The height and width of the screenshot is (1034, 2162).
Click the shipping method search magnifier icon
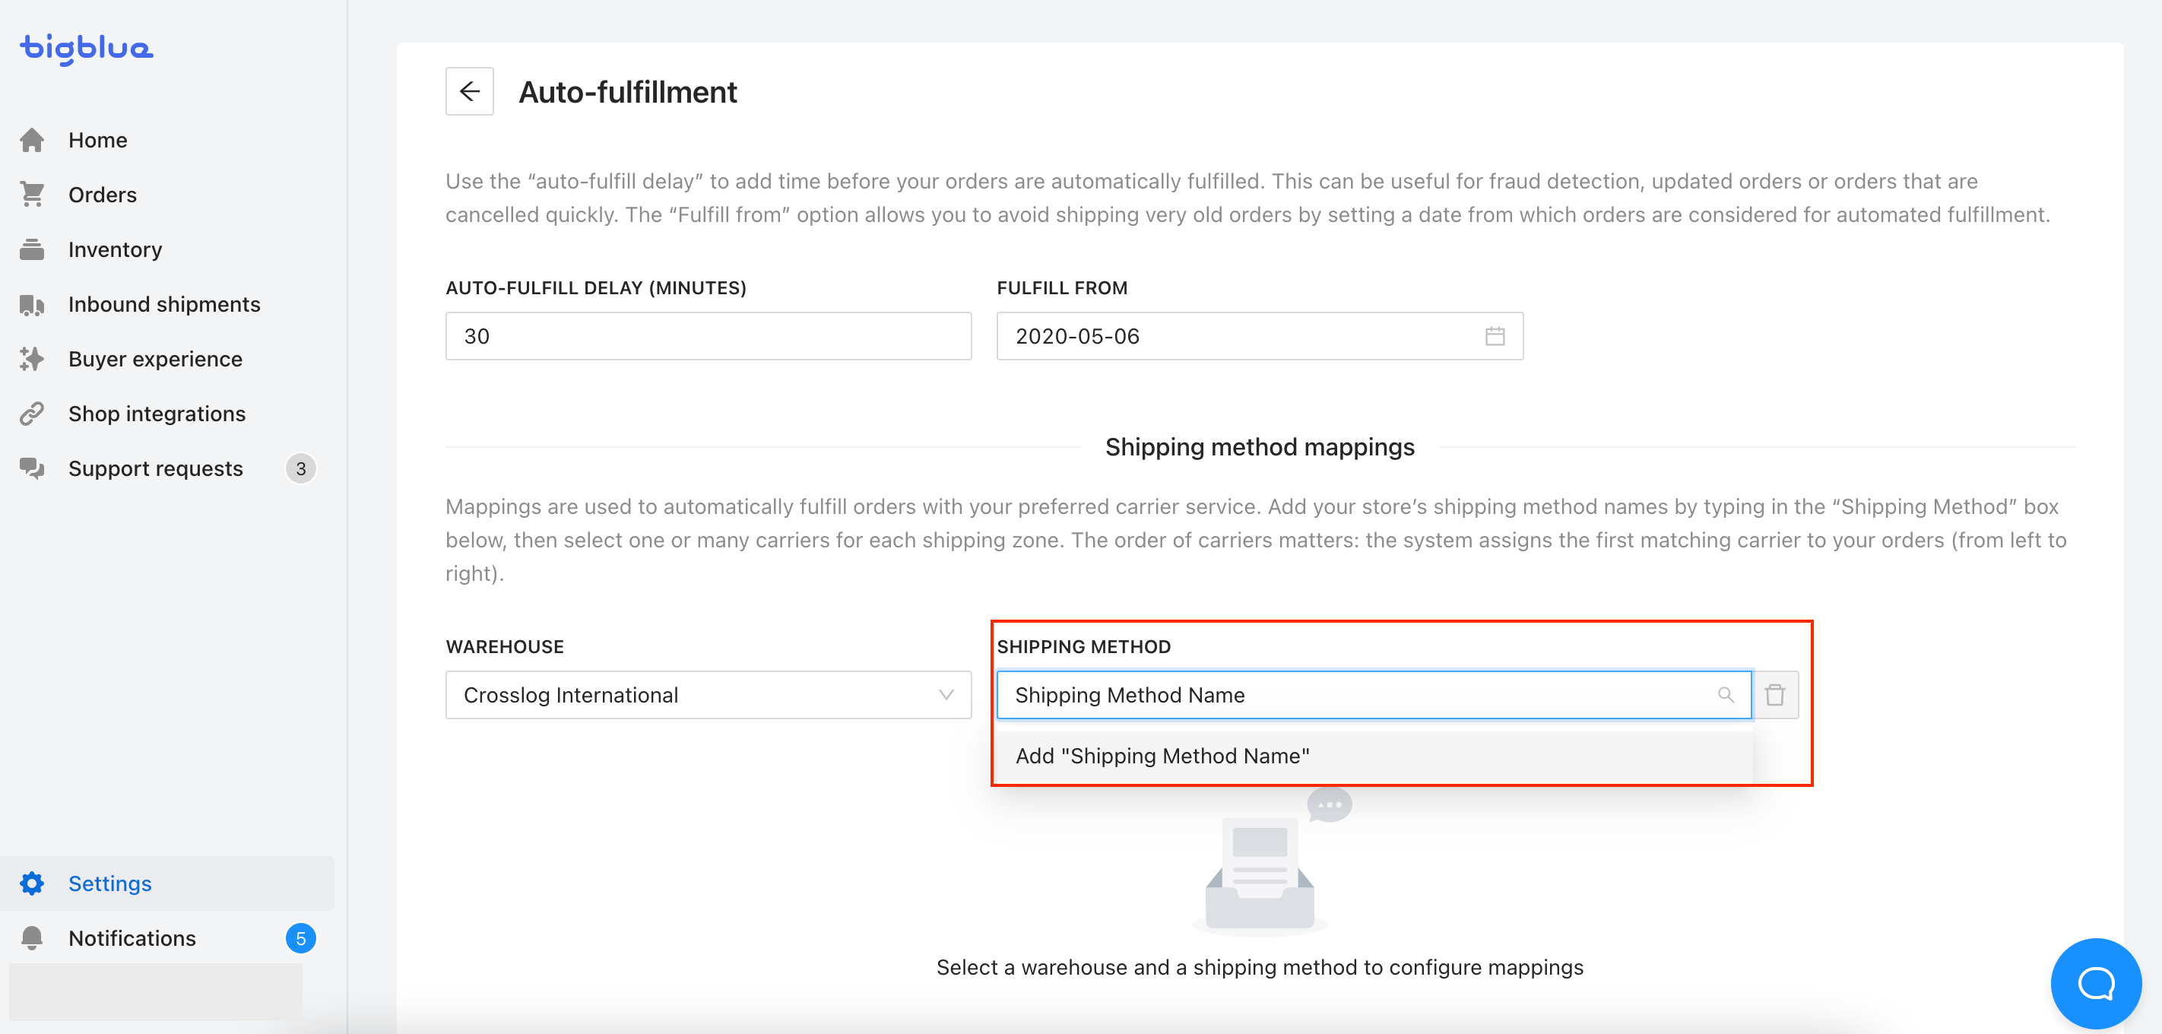tap(1726, 695)
